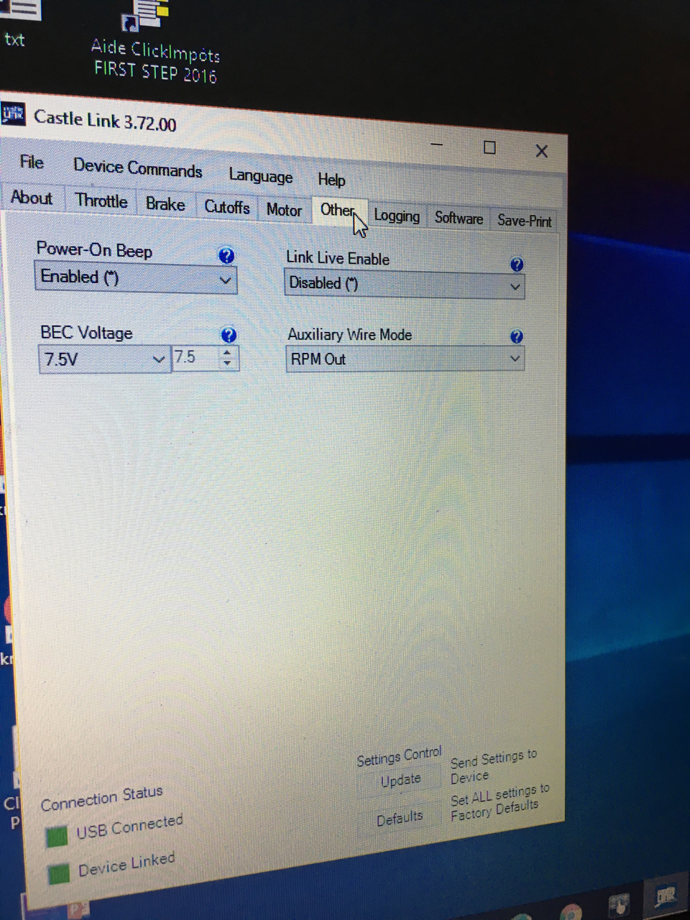
Task: Click the Update button to send settings
Action: [x=400, y=781]
